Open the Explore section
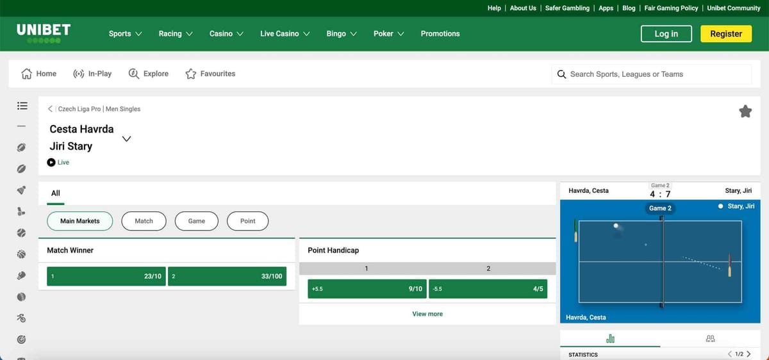The width and height of the screenshot is (769, 360). 148,74
